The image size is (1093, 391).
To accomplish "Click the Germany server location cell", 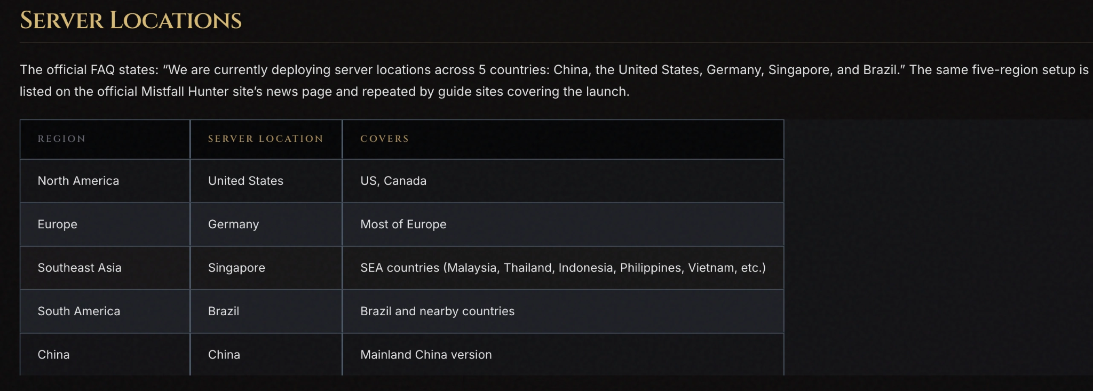I will (266, 225).
